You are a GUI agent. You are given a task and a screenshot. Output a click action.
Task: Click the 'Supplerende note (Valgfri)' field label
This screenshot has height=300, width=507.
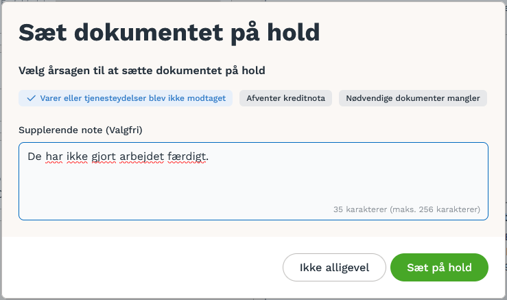[80, 130]
